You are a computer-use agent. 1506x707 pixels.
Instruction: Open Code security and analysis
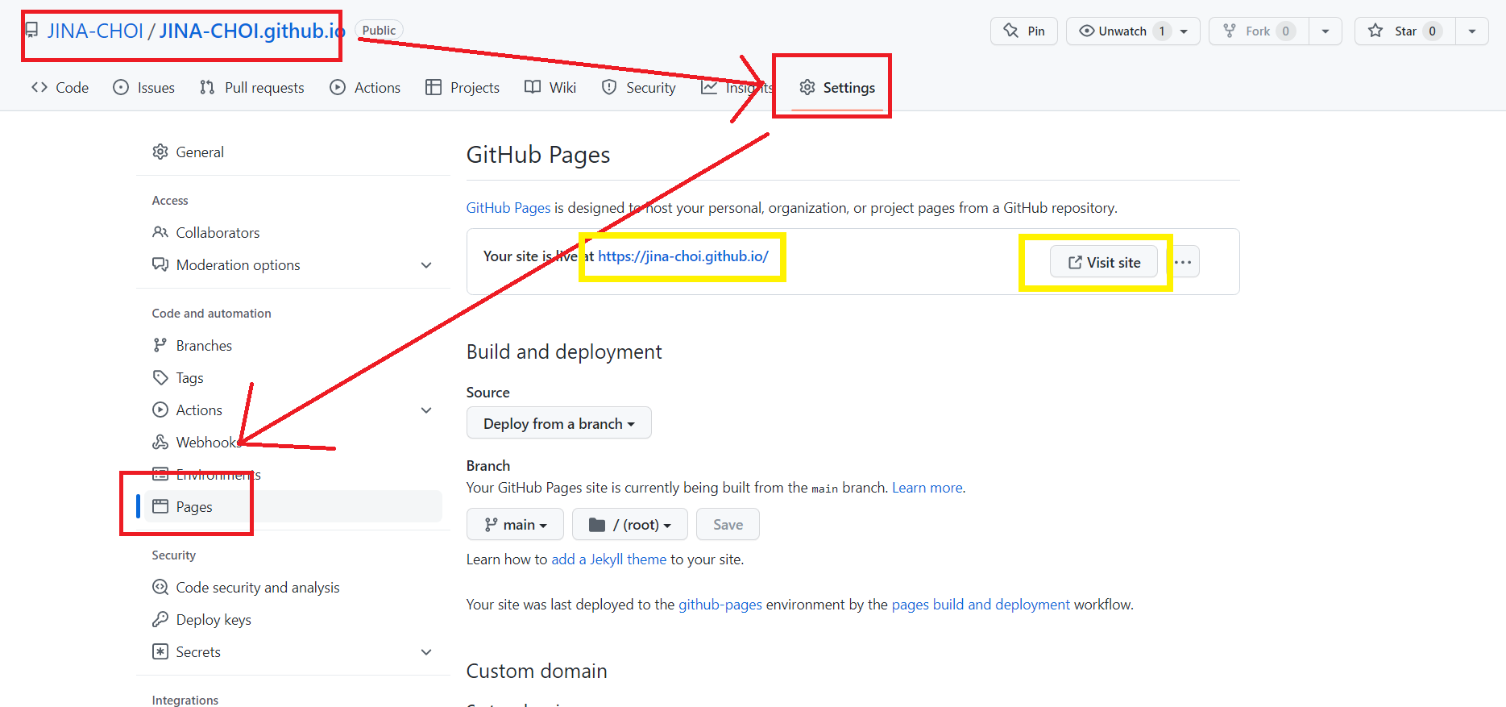tap(293, 587)
